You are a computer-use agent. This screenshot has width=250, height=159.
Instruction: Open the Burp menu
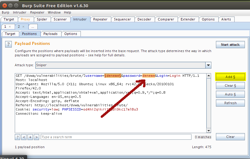(5, 12)
